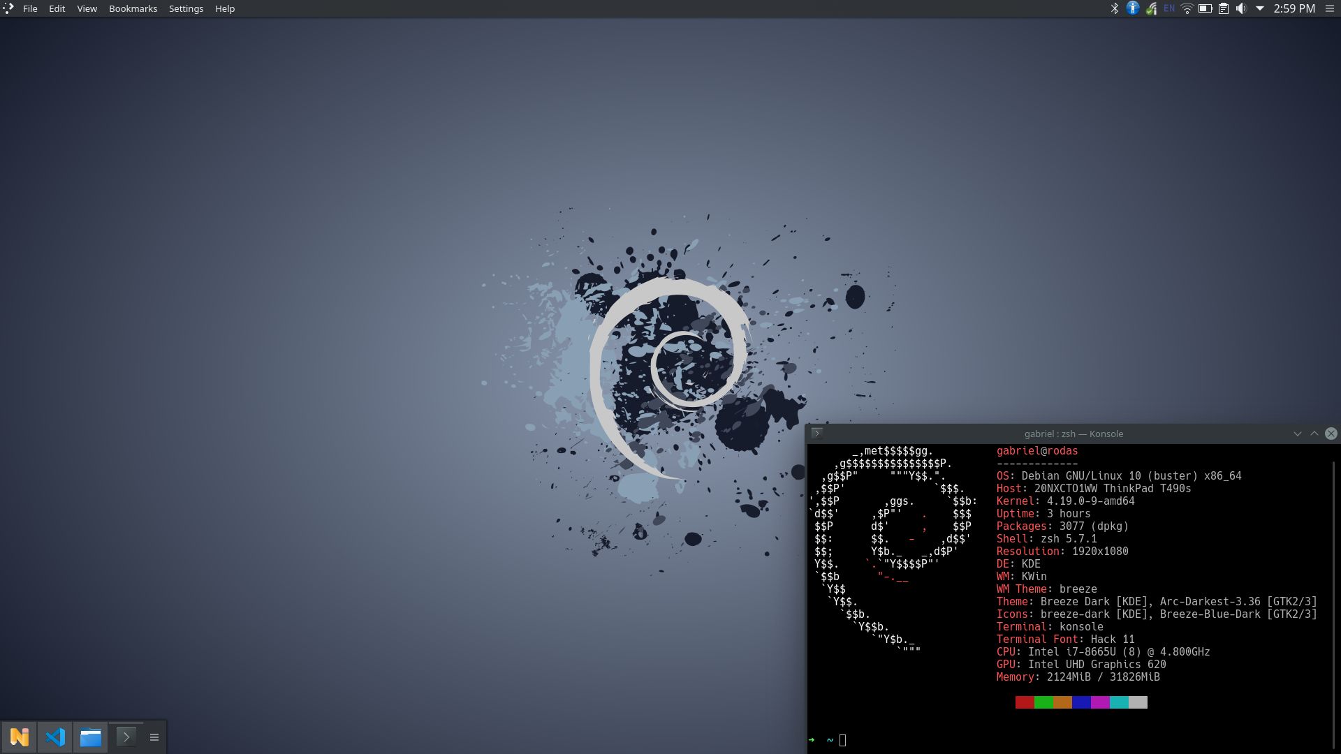1341x754 pixels.
Task: Check Wi-Fi networks from the tray
Action: point(1187,8)
